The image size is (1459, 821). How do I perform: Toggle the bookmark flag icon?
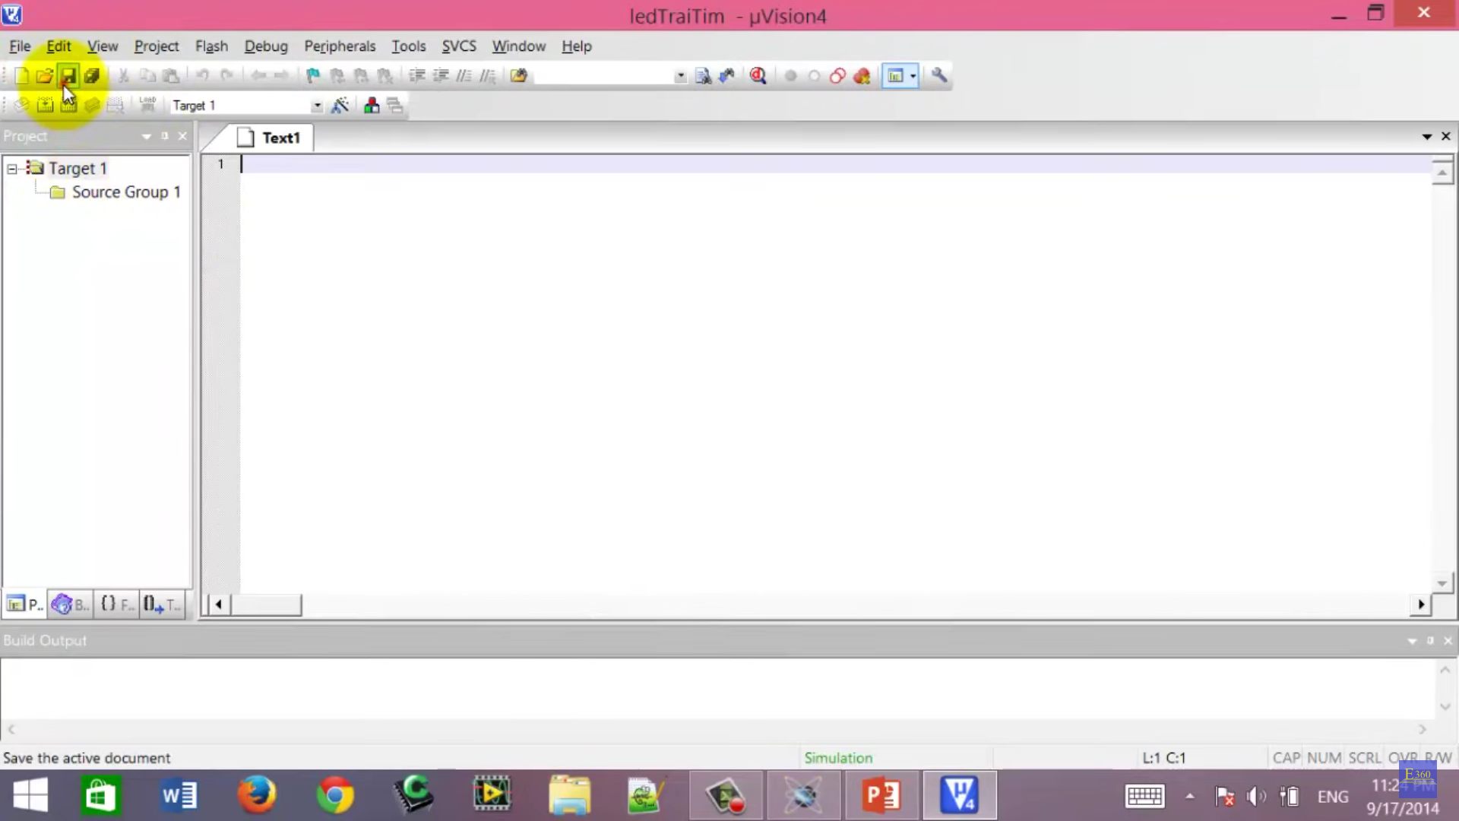point(312,75)
